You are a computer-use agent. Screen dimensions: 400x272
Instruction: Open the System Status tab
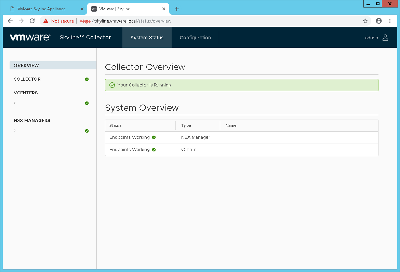pos(147,38)
